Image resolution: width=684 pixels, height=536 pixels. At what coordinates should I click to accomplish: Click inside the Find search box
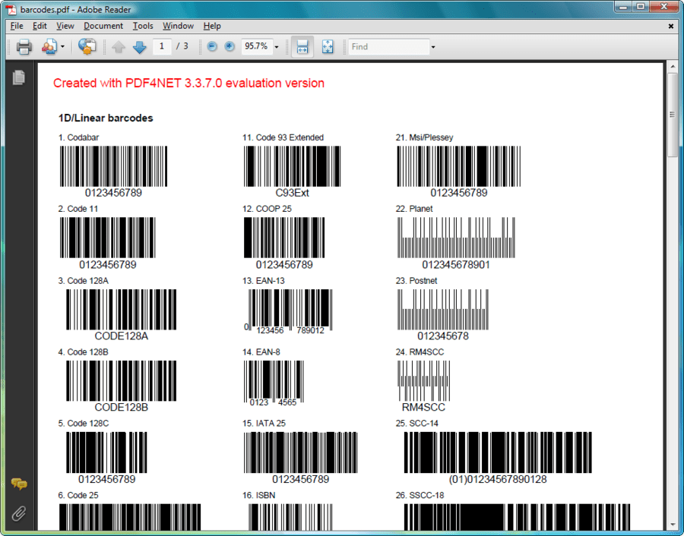point(388,47)
